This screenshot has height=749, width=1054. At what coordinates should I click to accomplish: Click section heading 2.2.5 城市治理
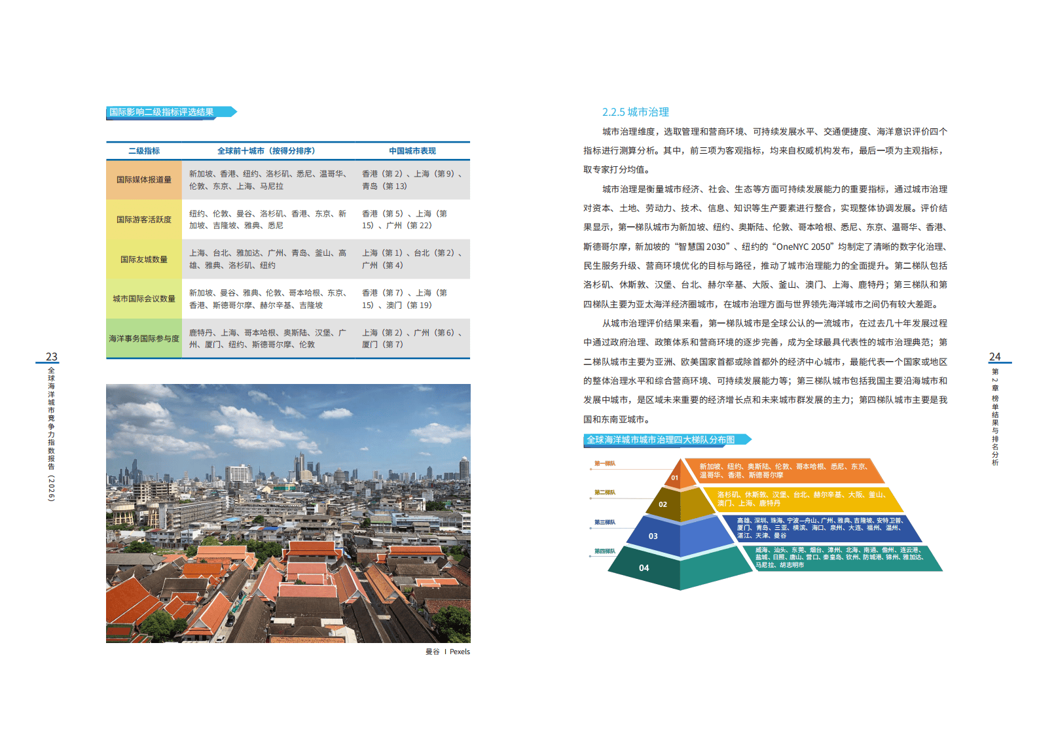(636, 113)
